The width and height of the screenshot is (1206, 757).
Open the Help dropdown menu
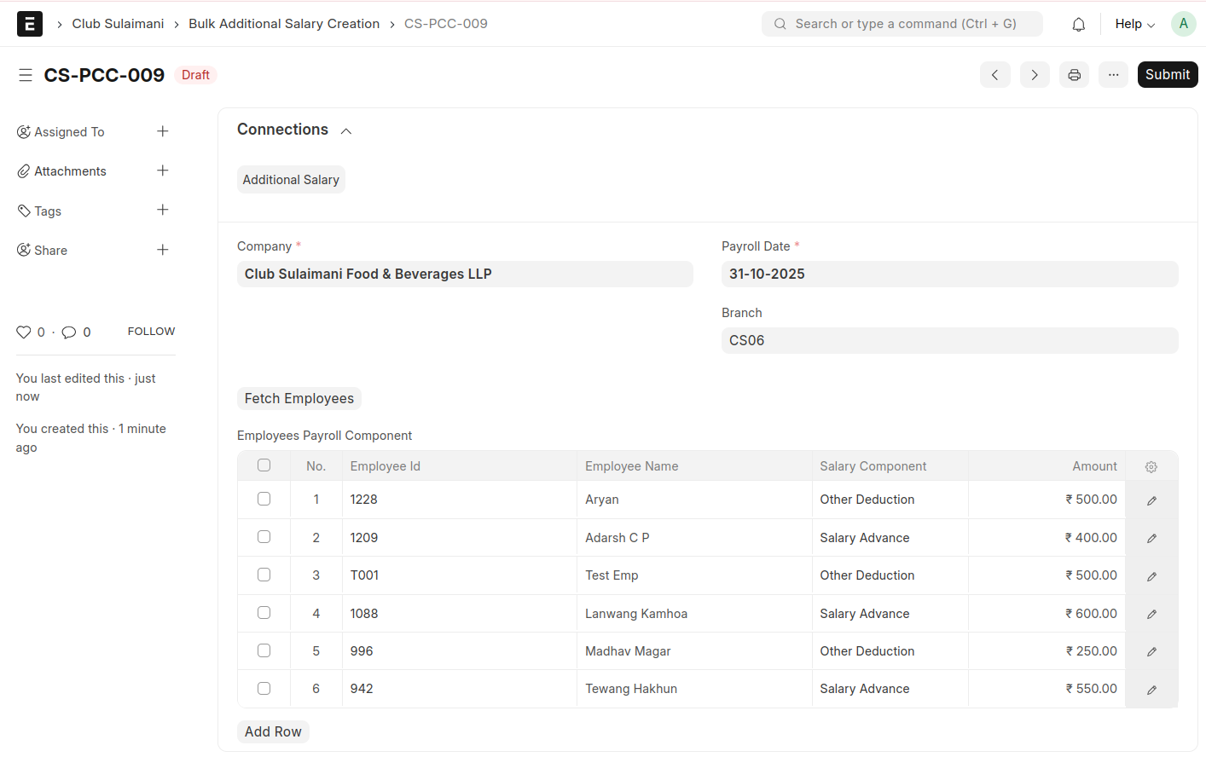[x=1134, y=24]
